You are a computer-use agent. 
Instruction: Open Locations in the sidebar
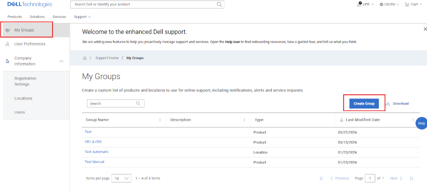24,98
